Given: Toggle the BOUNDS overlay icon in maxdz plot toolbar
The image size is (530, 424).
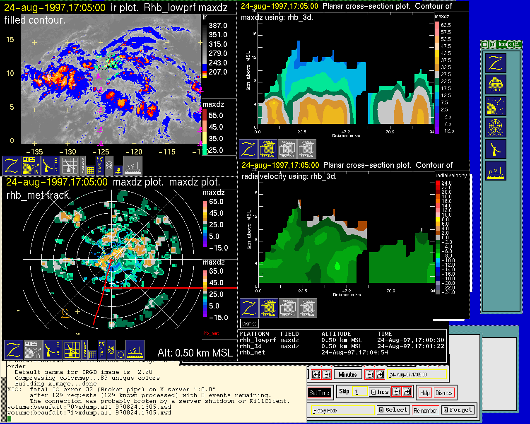Looking at the screenshot, I should point(84,350).
